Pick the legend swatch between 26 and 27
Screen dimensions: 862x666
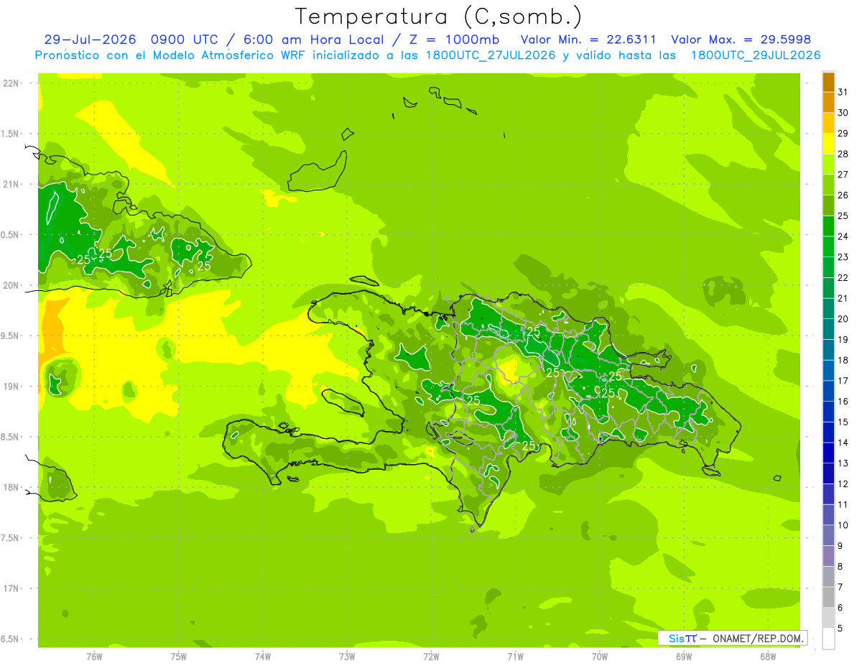click(x=828, y=185)
